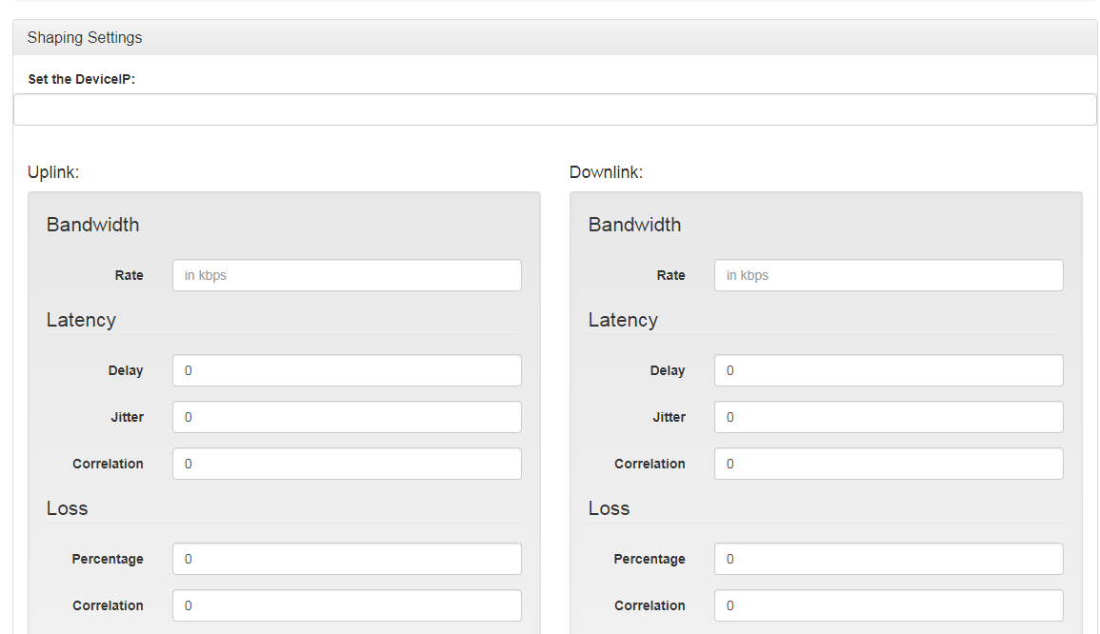
Task: Select the Uplink Latency Delay field
Action: (348, 370)
